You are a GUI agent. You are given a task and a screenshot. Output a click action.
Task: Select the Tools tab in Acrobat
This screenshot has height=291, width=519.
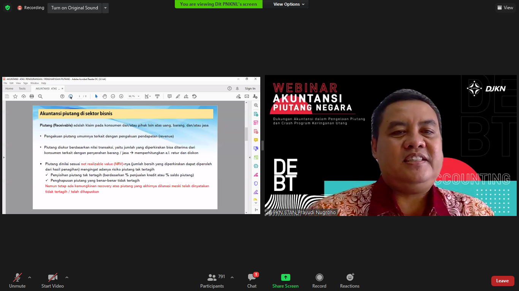(22, 89)
